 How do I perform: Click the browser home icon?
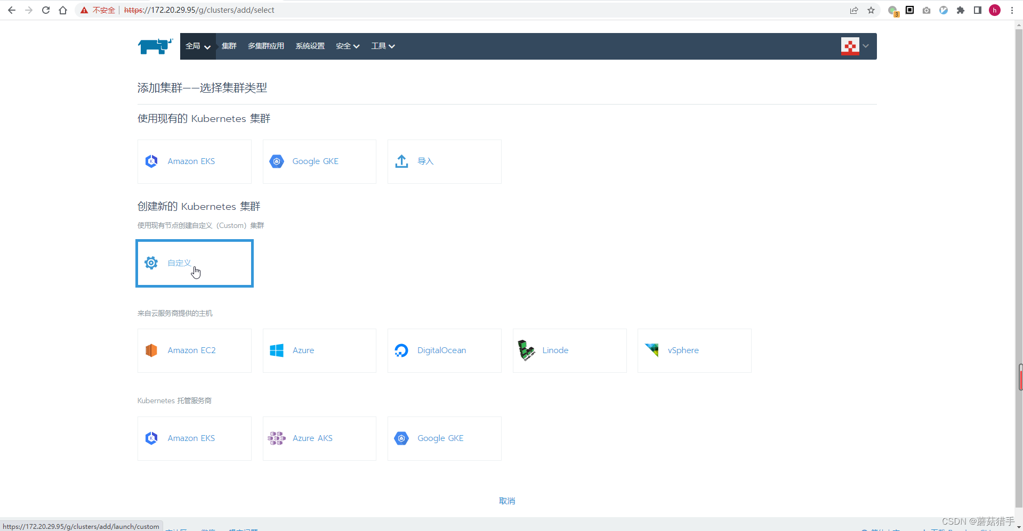pyautogui.click(x=63, y=10)
